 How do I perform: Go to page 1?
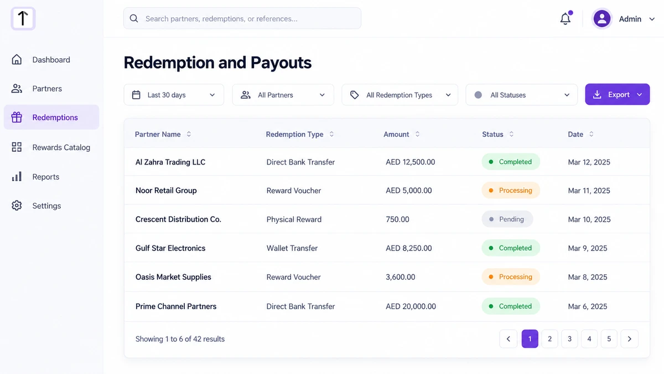[x=530, y=339]
